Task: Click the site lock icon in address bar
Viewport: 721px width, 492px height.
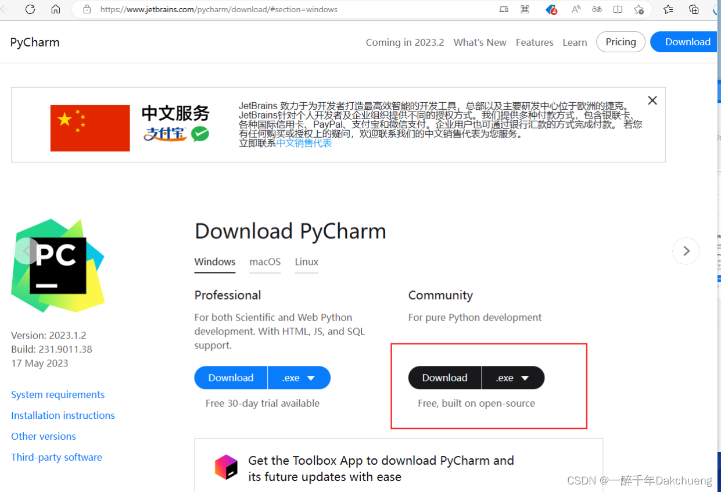Action: (x=87, y=9)
